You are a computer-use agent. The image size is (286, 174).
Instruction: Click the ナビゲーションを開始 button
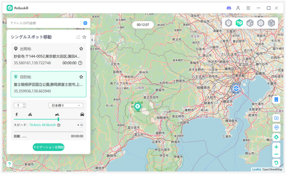click(49, 147)
